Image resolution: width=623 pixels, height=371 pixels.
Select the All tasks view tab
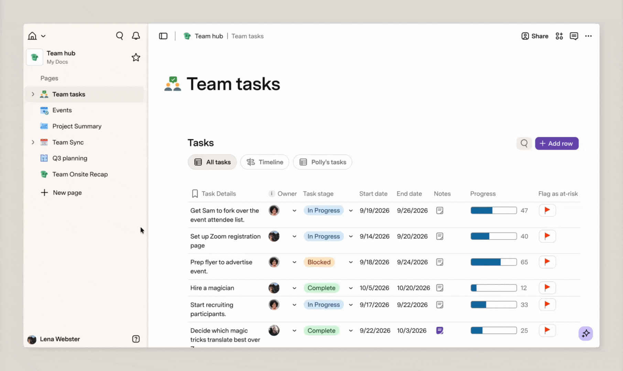point(212,162)
